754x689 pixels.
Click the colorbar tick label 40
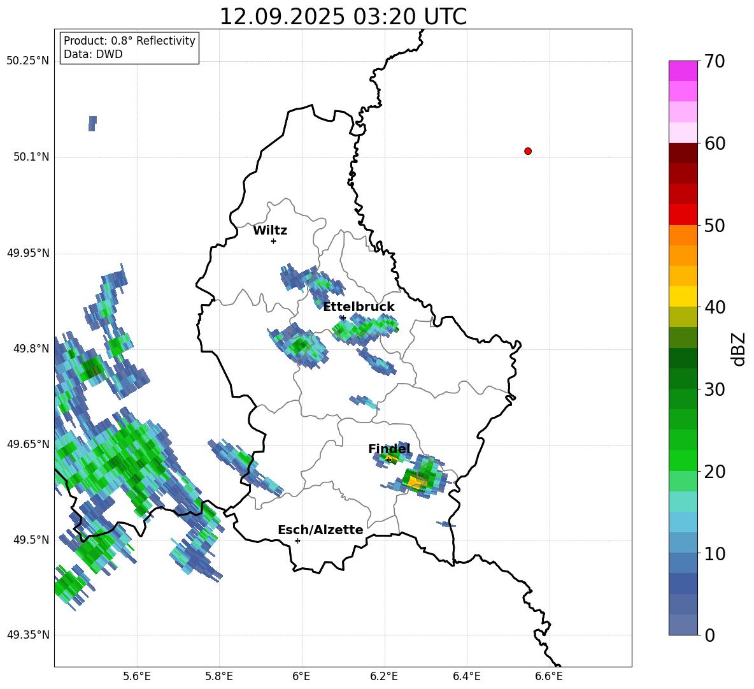714,307
